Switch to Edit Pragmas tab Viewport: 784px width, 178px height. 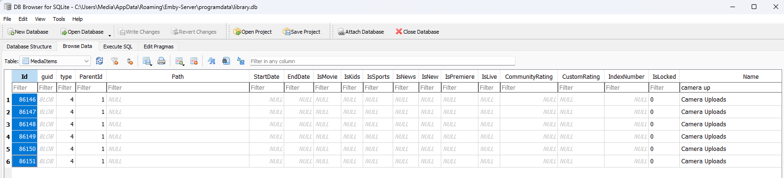coord(159,47)
